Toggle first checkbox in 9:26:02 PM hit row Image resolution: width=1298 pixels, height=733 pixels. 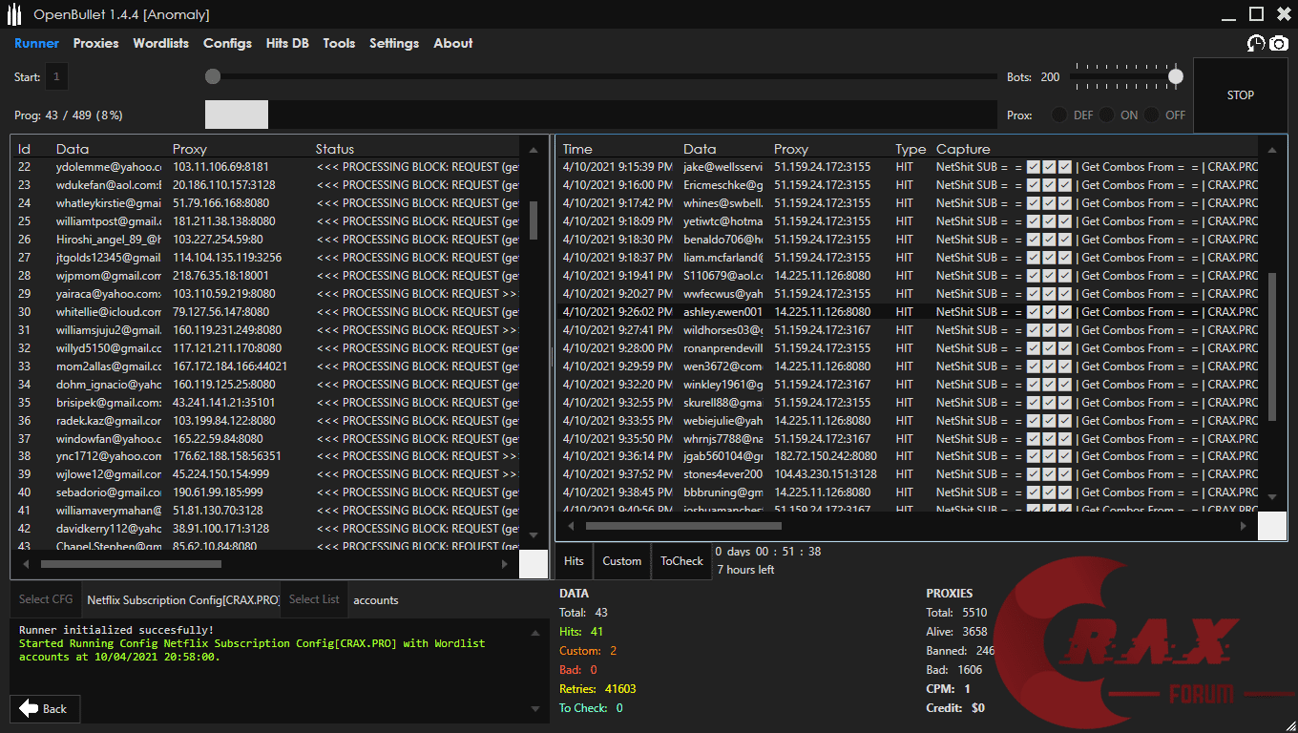click(x=1033, y=312)
